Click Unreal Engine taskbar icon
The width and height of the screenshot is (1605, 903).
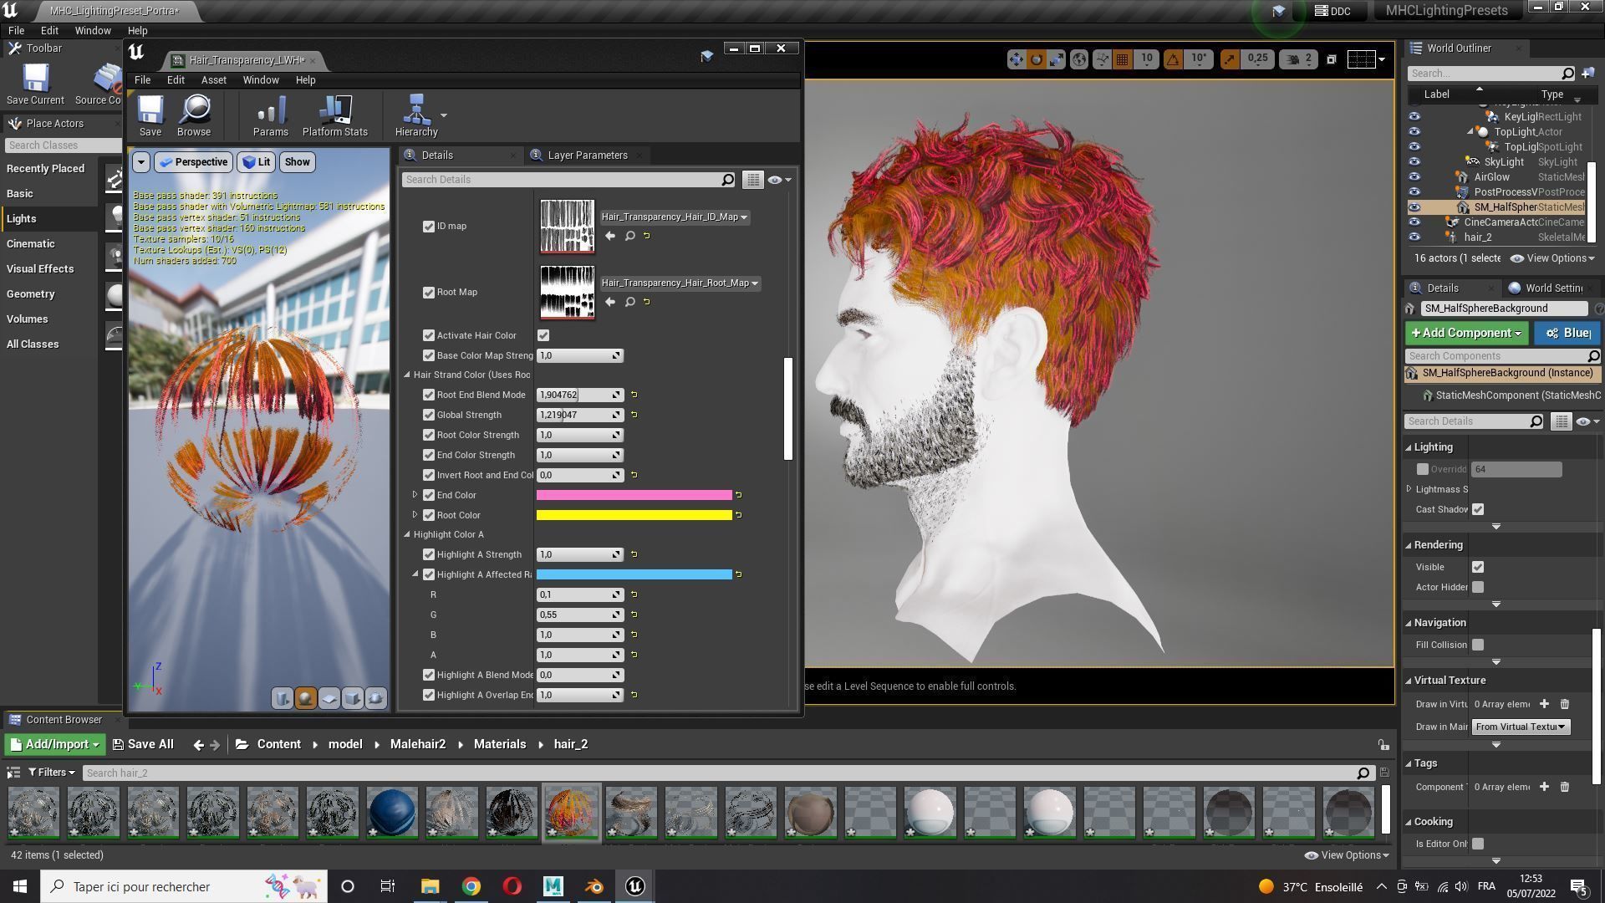click(635, 886)
